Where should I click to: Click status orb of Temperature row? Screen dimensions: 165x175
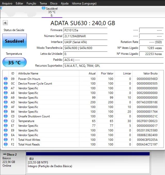(x=6, y=121)
